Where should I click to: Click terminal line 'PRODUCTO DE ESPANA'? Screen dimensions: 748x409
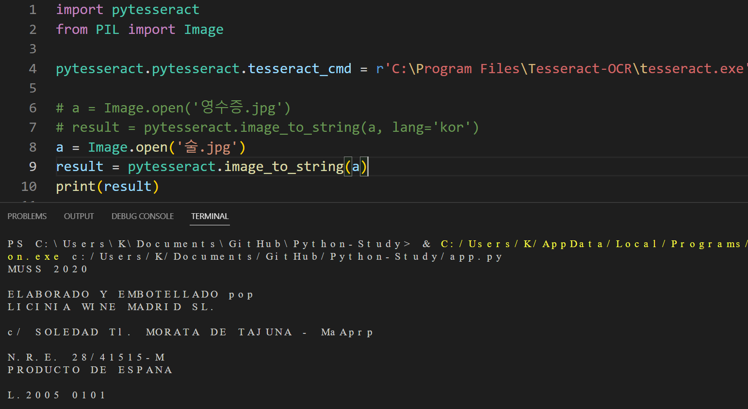click(x=90, y=370)
